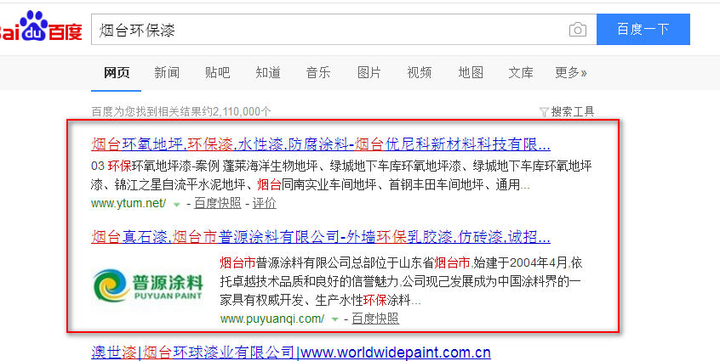Switch to the 地图 map tab
720x361 pixels.
(471, 72)
